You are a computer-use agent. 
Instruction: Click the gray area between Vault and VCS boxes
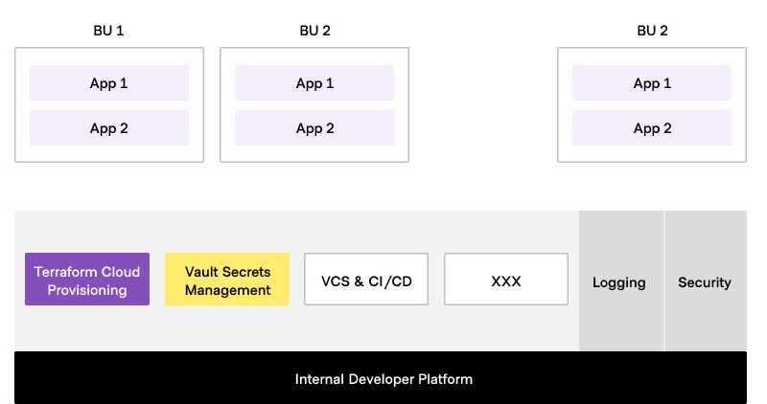pos(297,280)
